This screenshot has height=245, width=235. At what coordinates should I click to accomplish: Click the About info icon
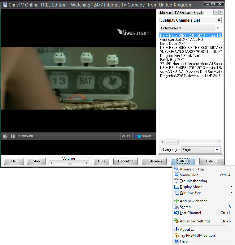pos(176,229)
